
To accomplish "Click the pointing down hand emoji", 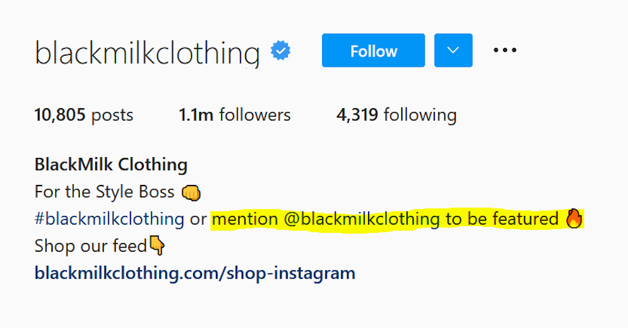I will (157, 245).
